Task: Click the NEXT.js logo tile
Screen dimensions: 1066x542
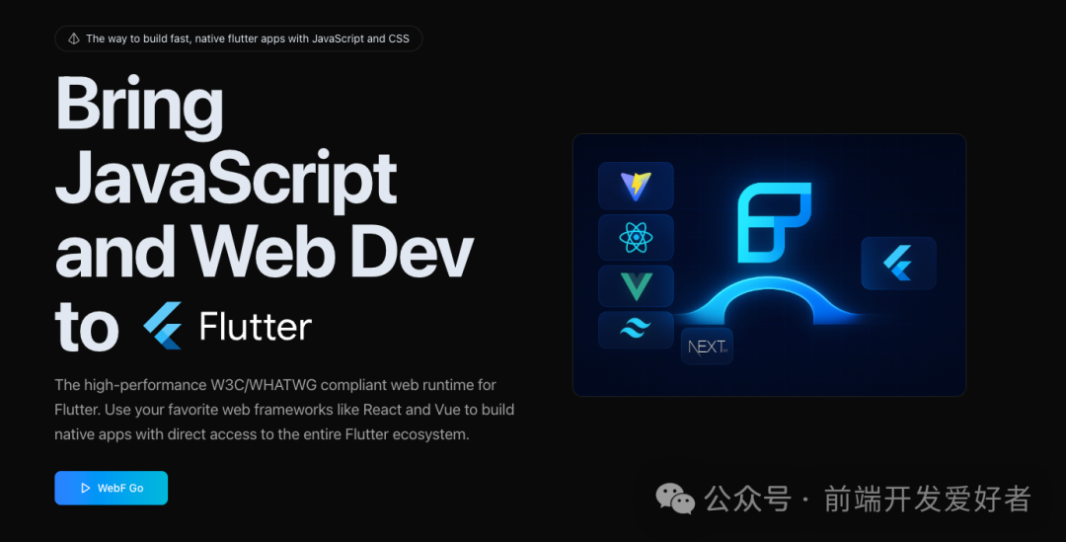Action: coord(707,347)
